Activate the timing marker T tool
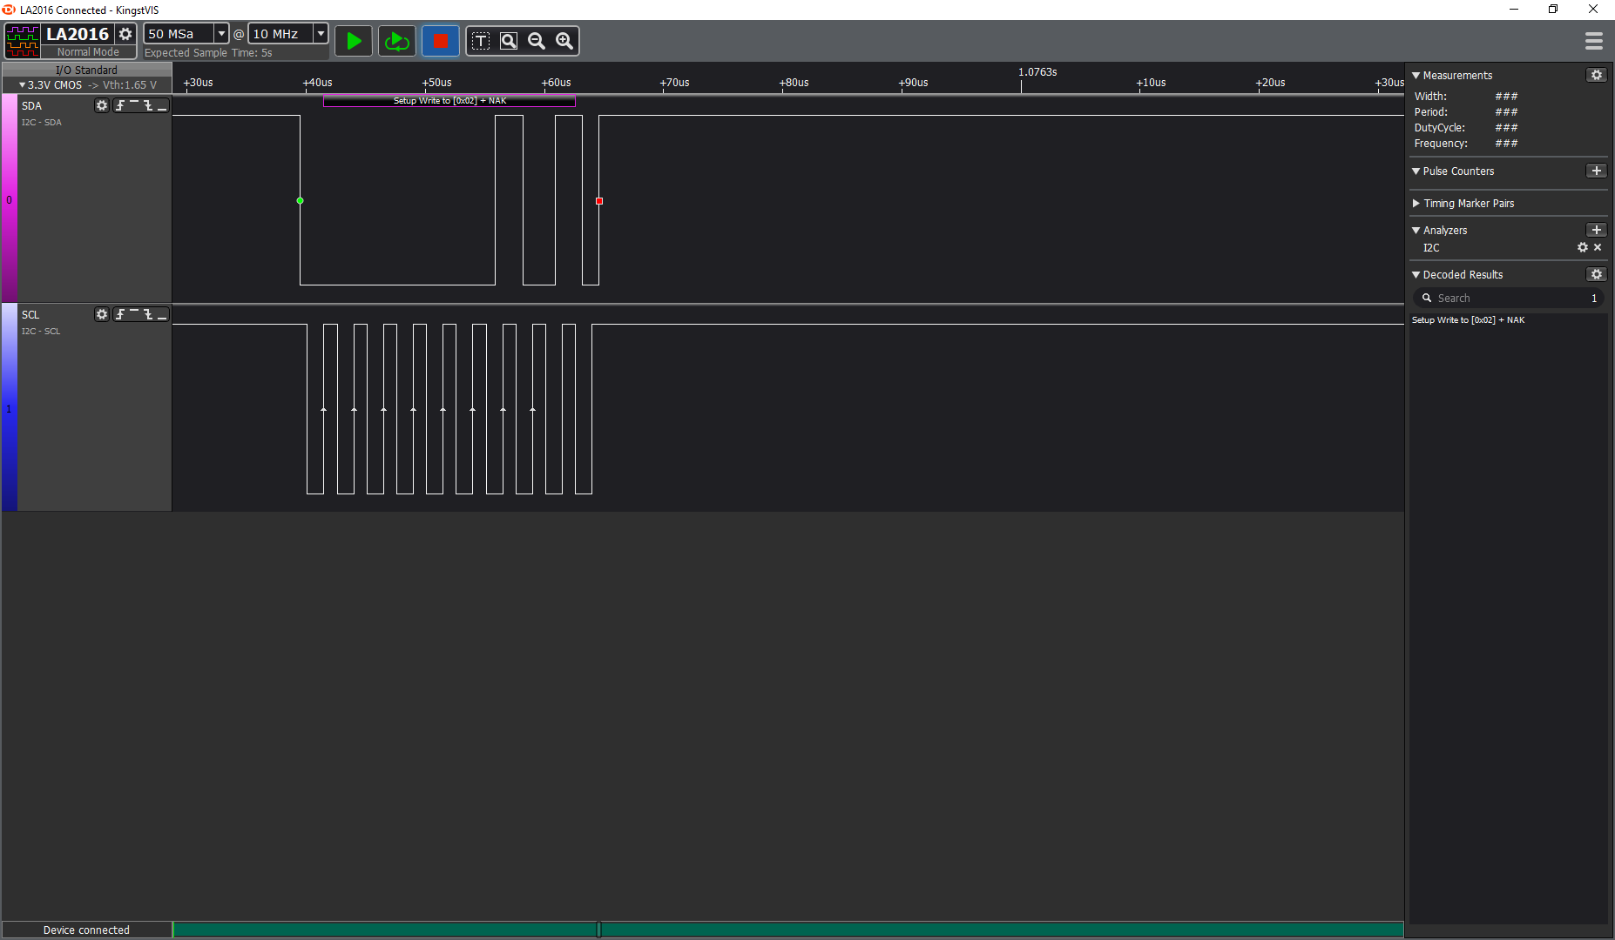 (481, 41)
